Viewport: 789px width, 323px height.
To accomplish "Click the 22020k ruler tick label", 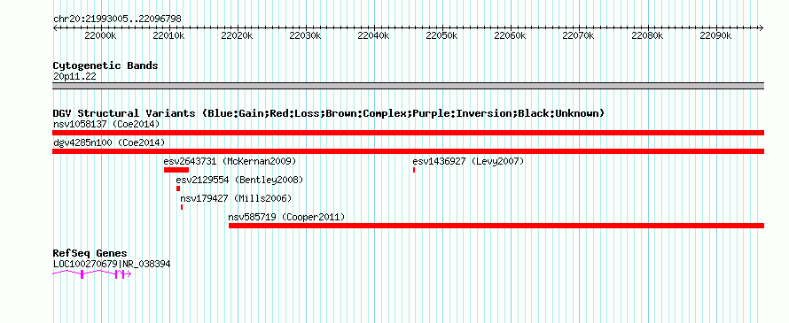I will tap(238, 36).
